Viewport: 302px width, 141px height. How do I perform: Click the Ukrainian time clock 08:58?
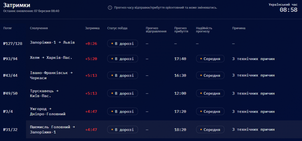(288, 10)
